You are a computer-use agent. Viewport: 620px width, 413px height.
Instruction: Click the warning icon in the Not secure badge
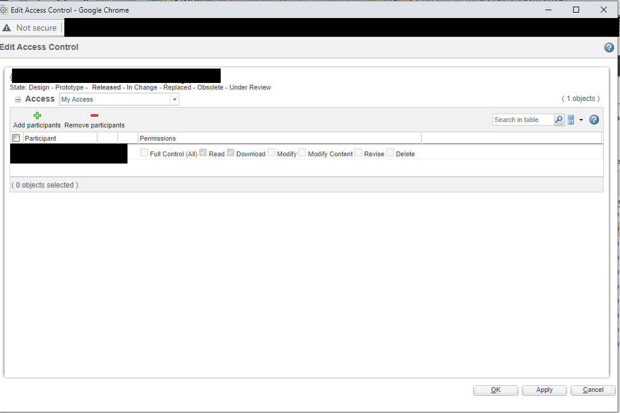point(7,27)
